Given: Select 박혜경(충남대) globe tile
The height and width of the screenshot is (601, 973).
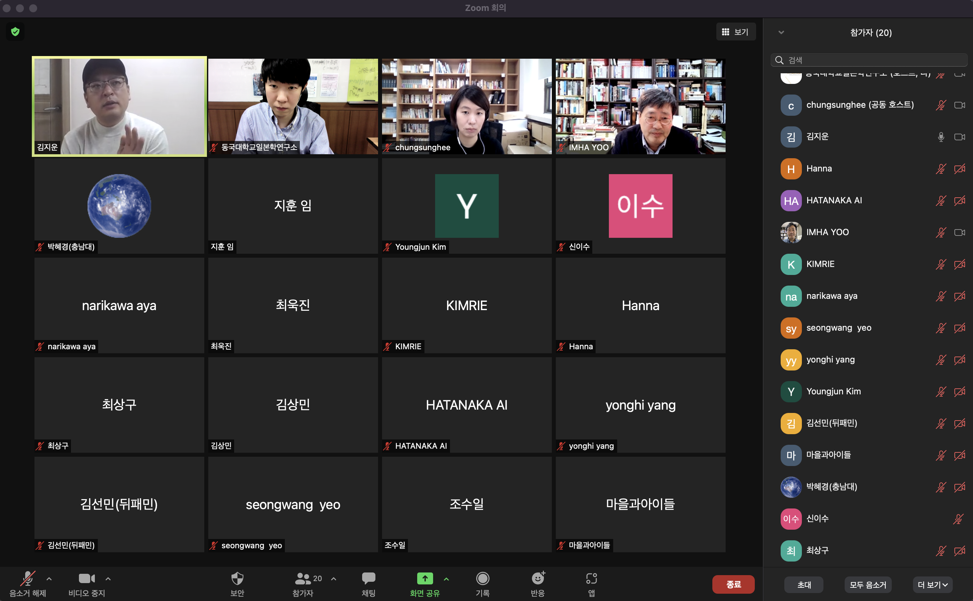Looking at the screenshot, I should (x=119, y=206).
